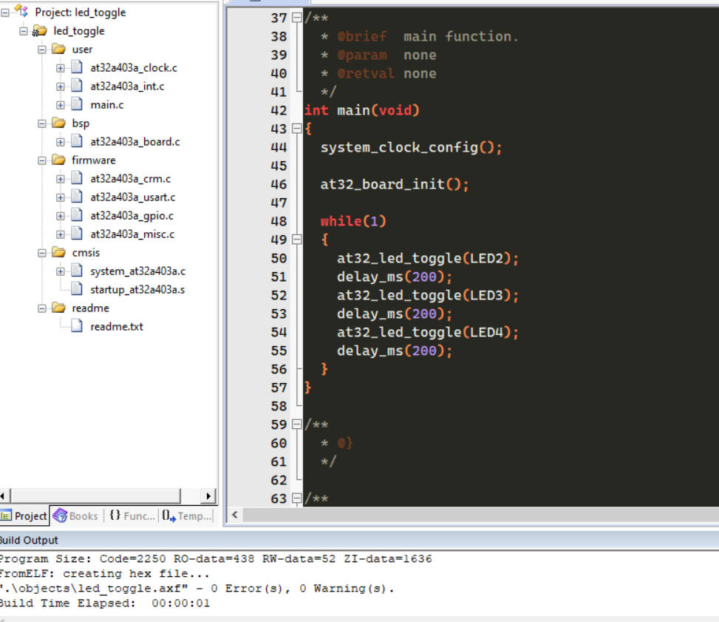Select main.c in the project tree
Image resolution: width=719 pixels, height=622 pixels.
coord(107,105)
